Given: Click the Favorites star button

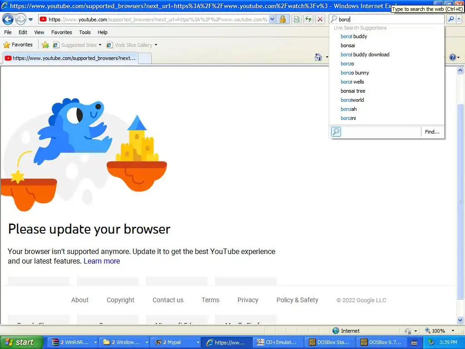Looking at the screenshot, I should point(18,45).
